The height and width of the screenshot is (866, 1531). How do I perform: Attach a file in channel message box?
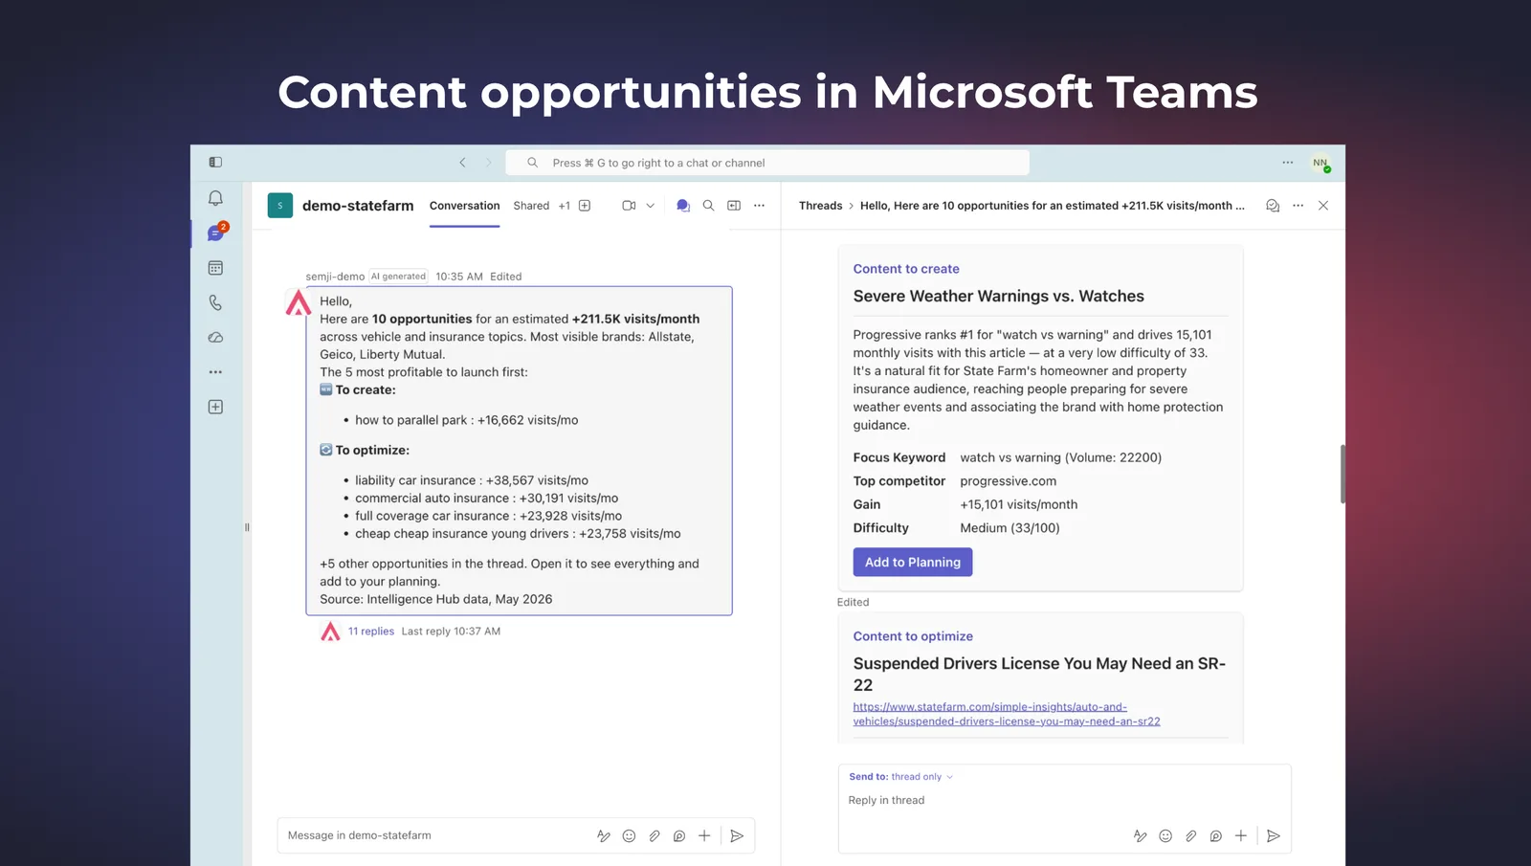click(x=655, y=836)
